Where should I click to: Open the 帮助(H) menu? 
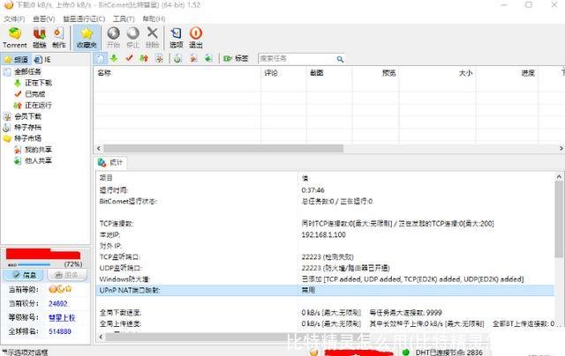pos(154,19)
